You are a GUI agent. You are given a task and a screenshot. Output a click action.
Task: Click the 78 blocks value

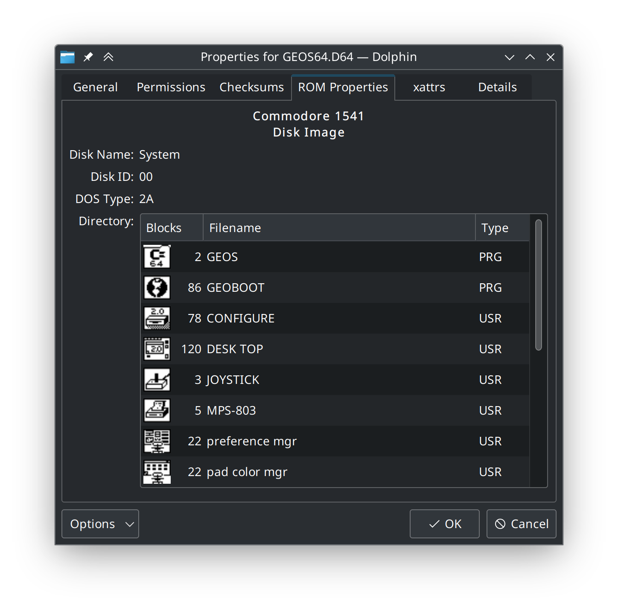pyautogui.click(x=195, y=318)
